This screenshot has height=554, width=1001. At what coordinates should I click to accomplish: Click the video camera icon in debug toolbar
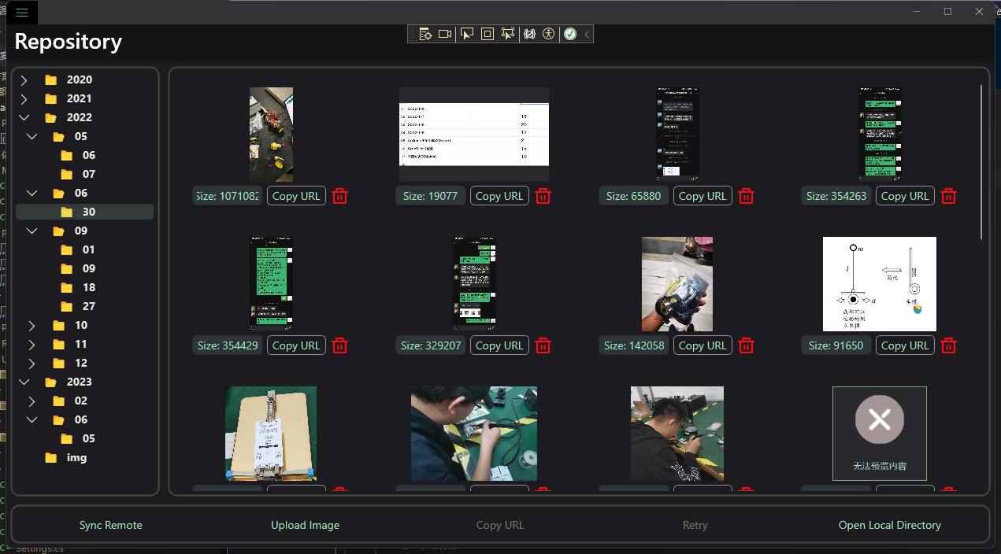445,34
